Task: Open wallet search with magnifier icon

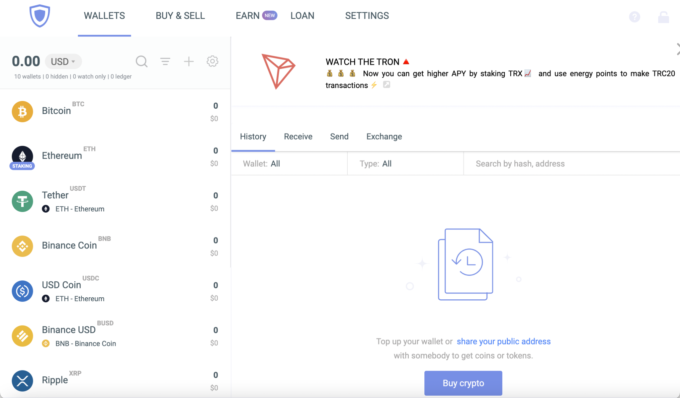Action: coord(142,61)
